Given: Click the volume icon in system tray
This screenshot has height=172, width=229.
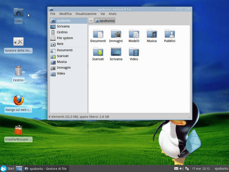Looking at the screenshot, I should pyautogui.click(x=181, y=169).
